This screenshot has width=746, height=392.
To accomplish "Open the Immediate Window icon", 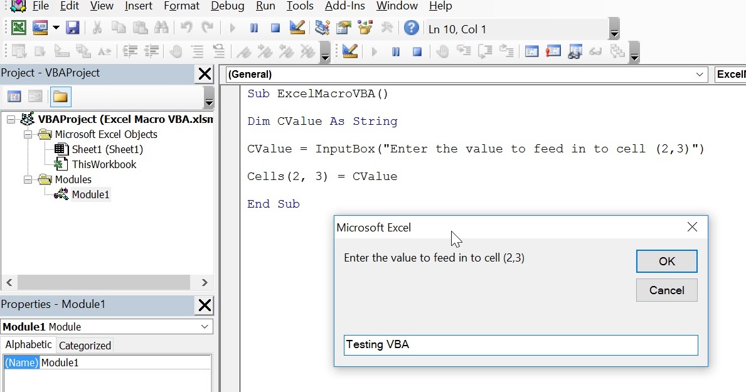I will [x=553, y=51].
